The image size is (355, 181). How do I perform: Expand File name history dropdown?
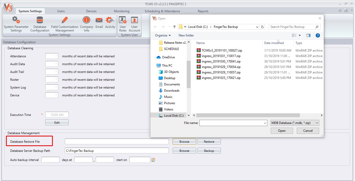pyautogui.click(x=265, y=123)
